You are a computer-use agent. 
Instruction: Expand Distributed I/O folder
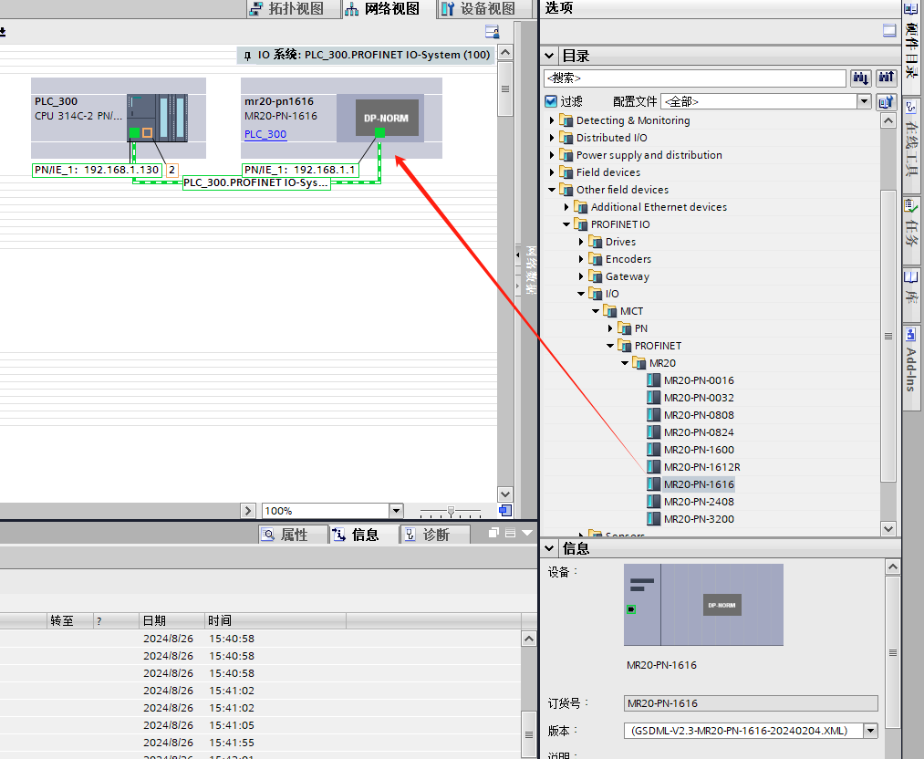(552, 138)
